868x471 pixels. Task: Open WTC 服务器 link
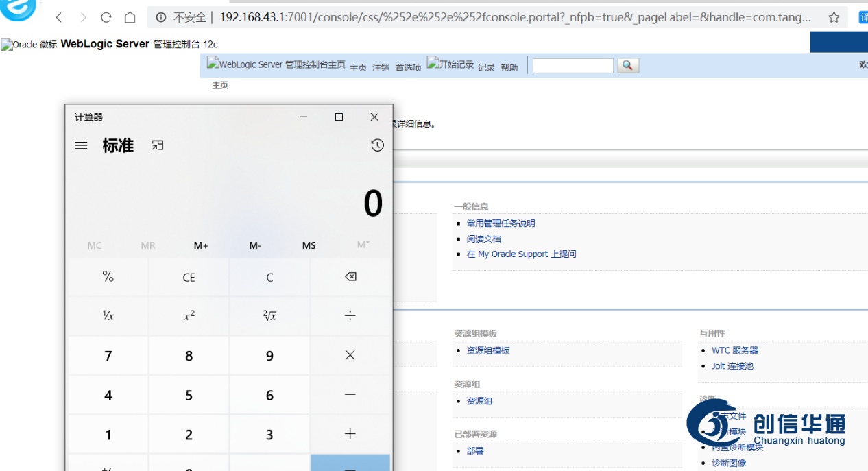(735, 350)
